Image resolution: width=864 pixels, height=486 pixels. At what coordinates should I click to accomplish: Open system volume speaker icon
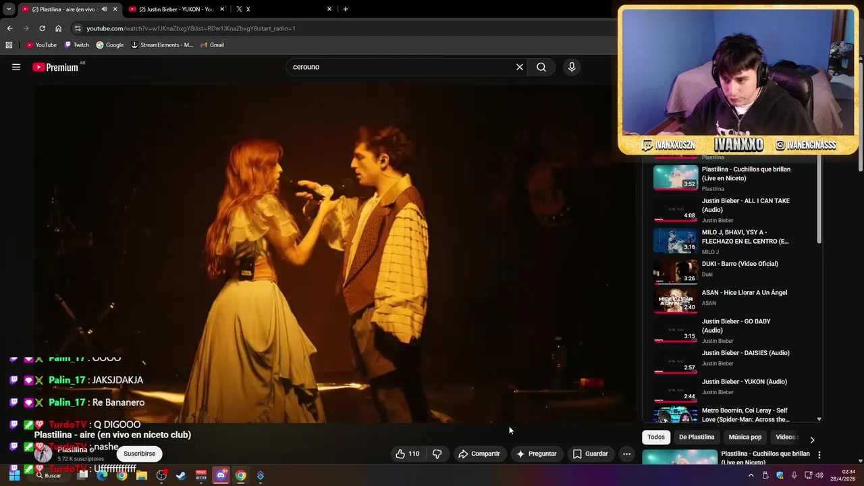pyautogui.click(x=819, y=475)
